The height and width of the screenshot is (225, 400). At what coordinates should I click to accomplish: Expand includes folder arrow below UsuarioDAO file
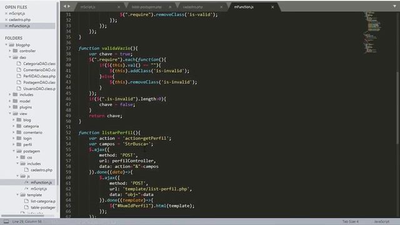tap(10, 94)
